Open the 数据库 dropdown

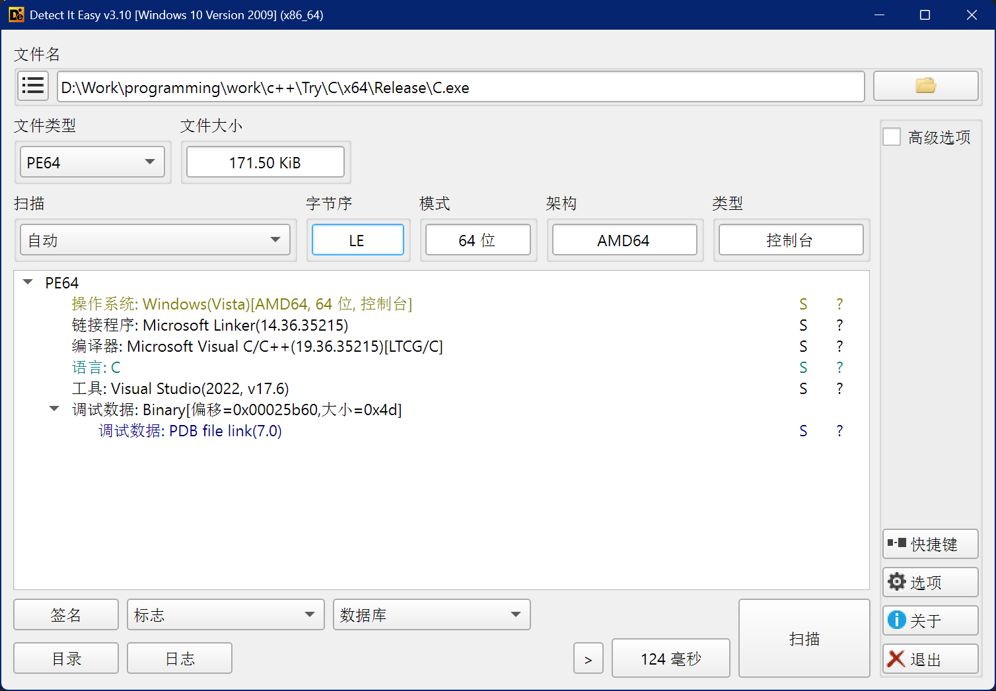pyautogui.click(x=432, y=614)
